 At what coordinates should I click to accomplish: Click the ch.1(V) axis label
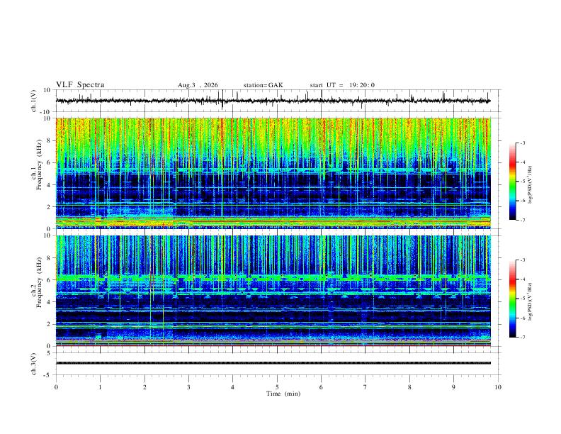(34, 101)
